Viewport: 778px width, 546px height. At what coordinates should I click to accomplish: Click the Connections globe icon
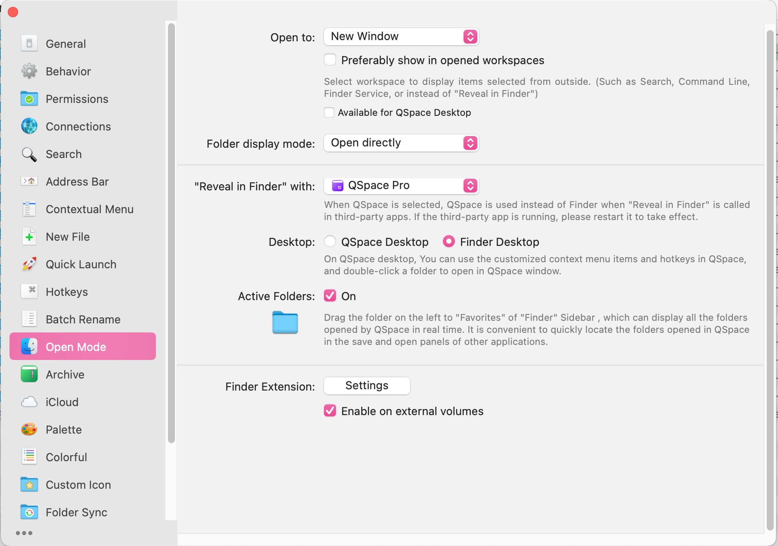pos(29,127)
